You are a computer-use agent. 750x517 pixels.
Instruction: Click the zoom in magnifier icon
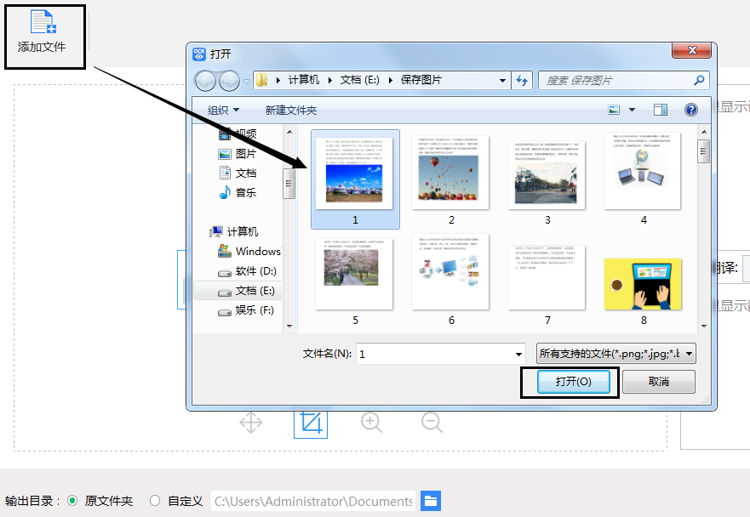(x=371, y=423)
